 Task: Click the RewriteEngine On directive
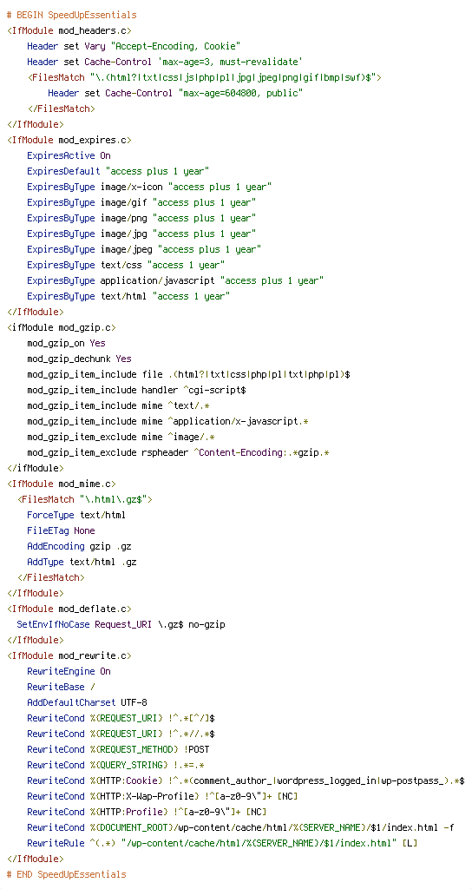tap(69, 671)
